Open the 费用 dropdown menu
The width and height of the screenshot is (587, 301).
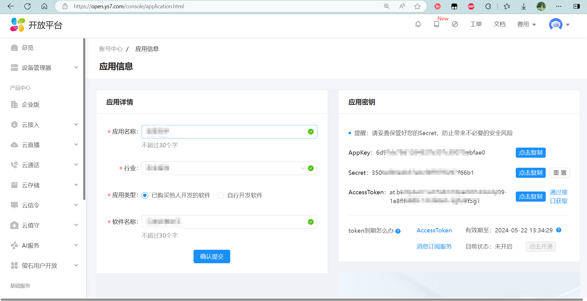[526, 24]
